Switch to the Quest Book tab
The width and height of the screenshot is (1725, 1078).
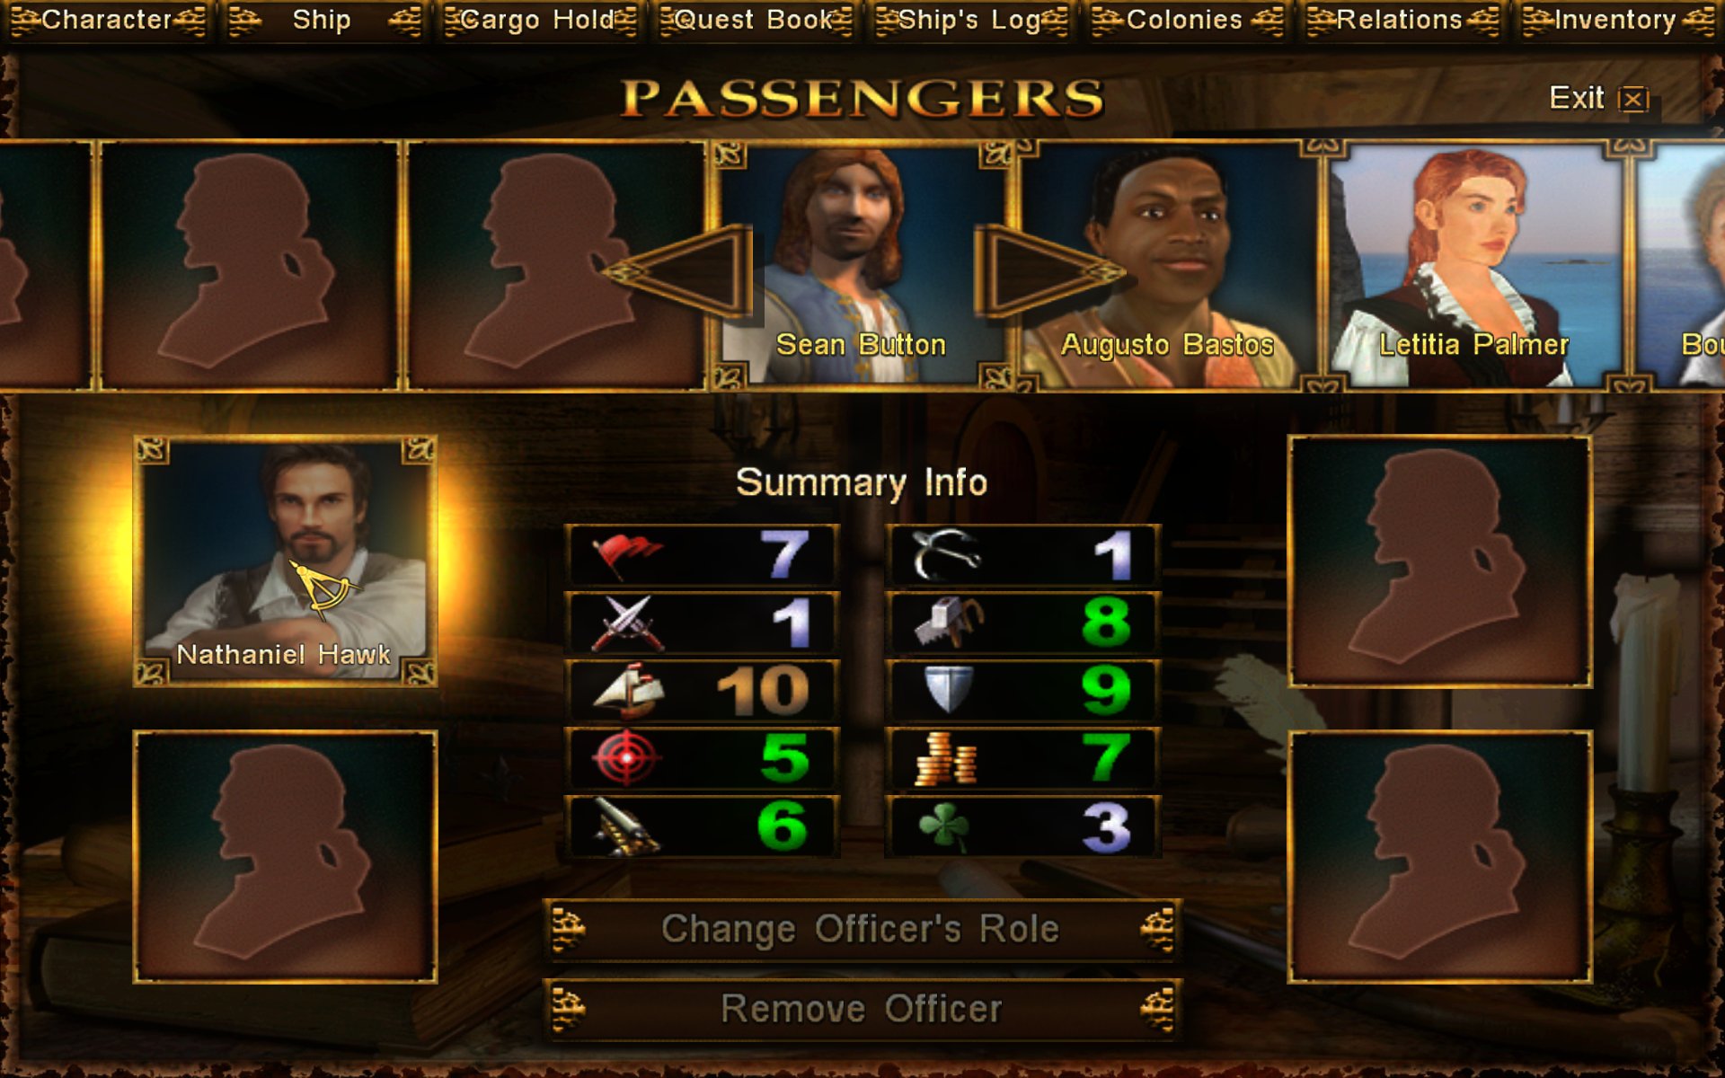tap(756, 20)
